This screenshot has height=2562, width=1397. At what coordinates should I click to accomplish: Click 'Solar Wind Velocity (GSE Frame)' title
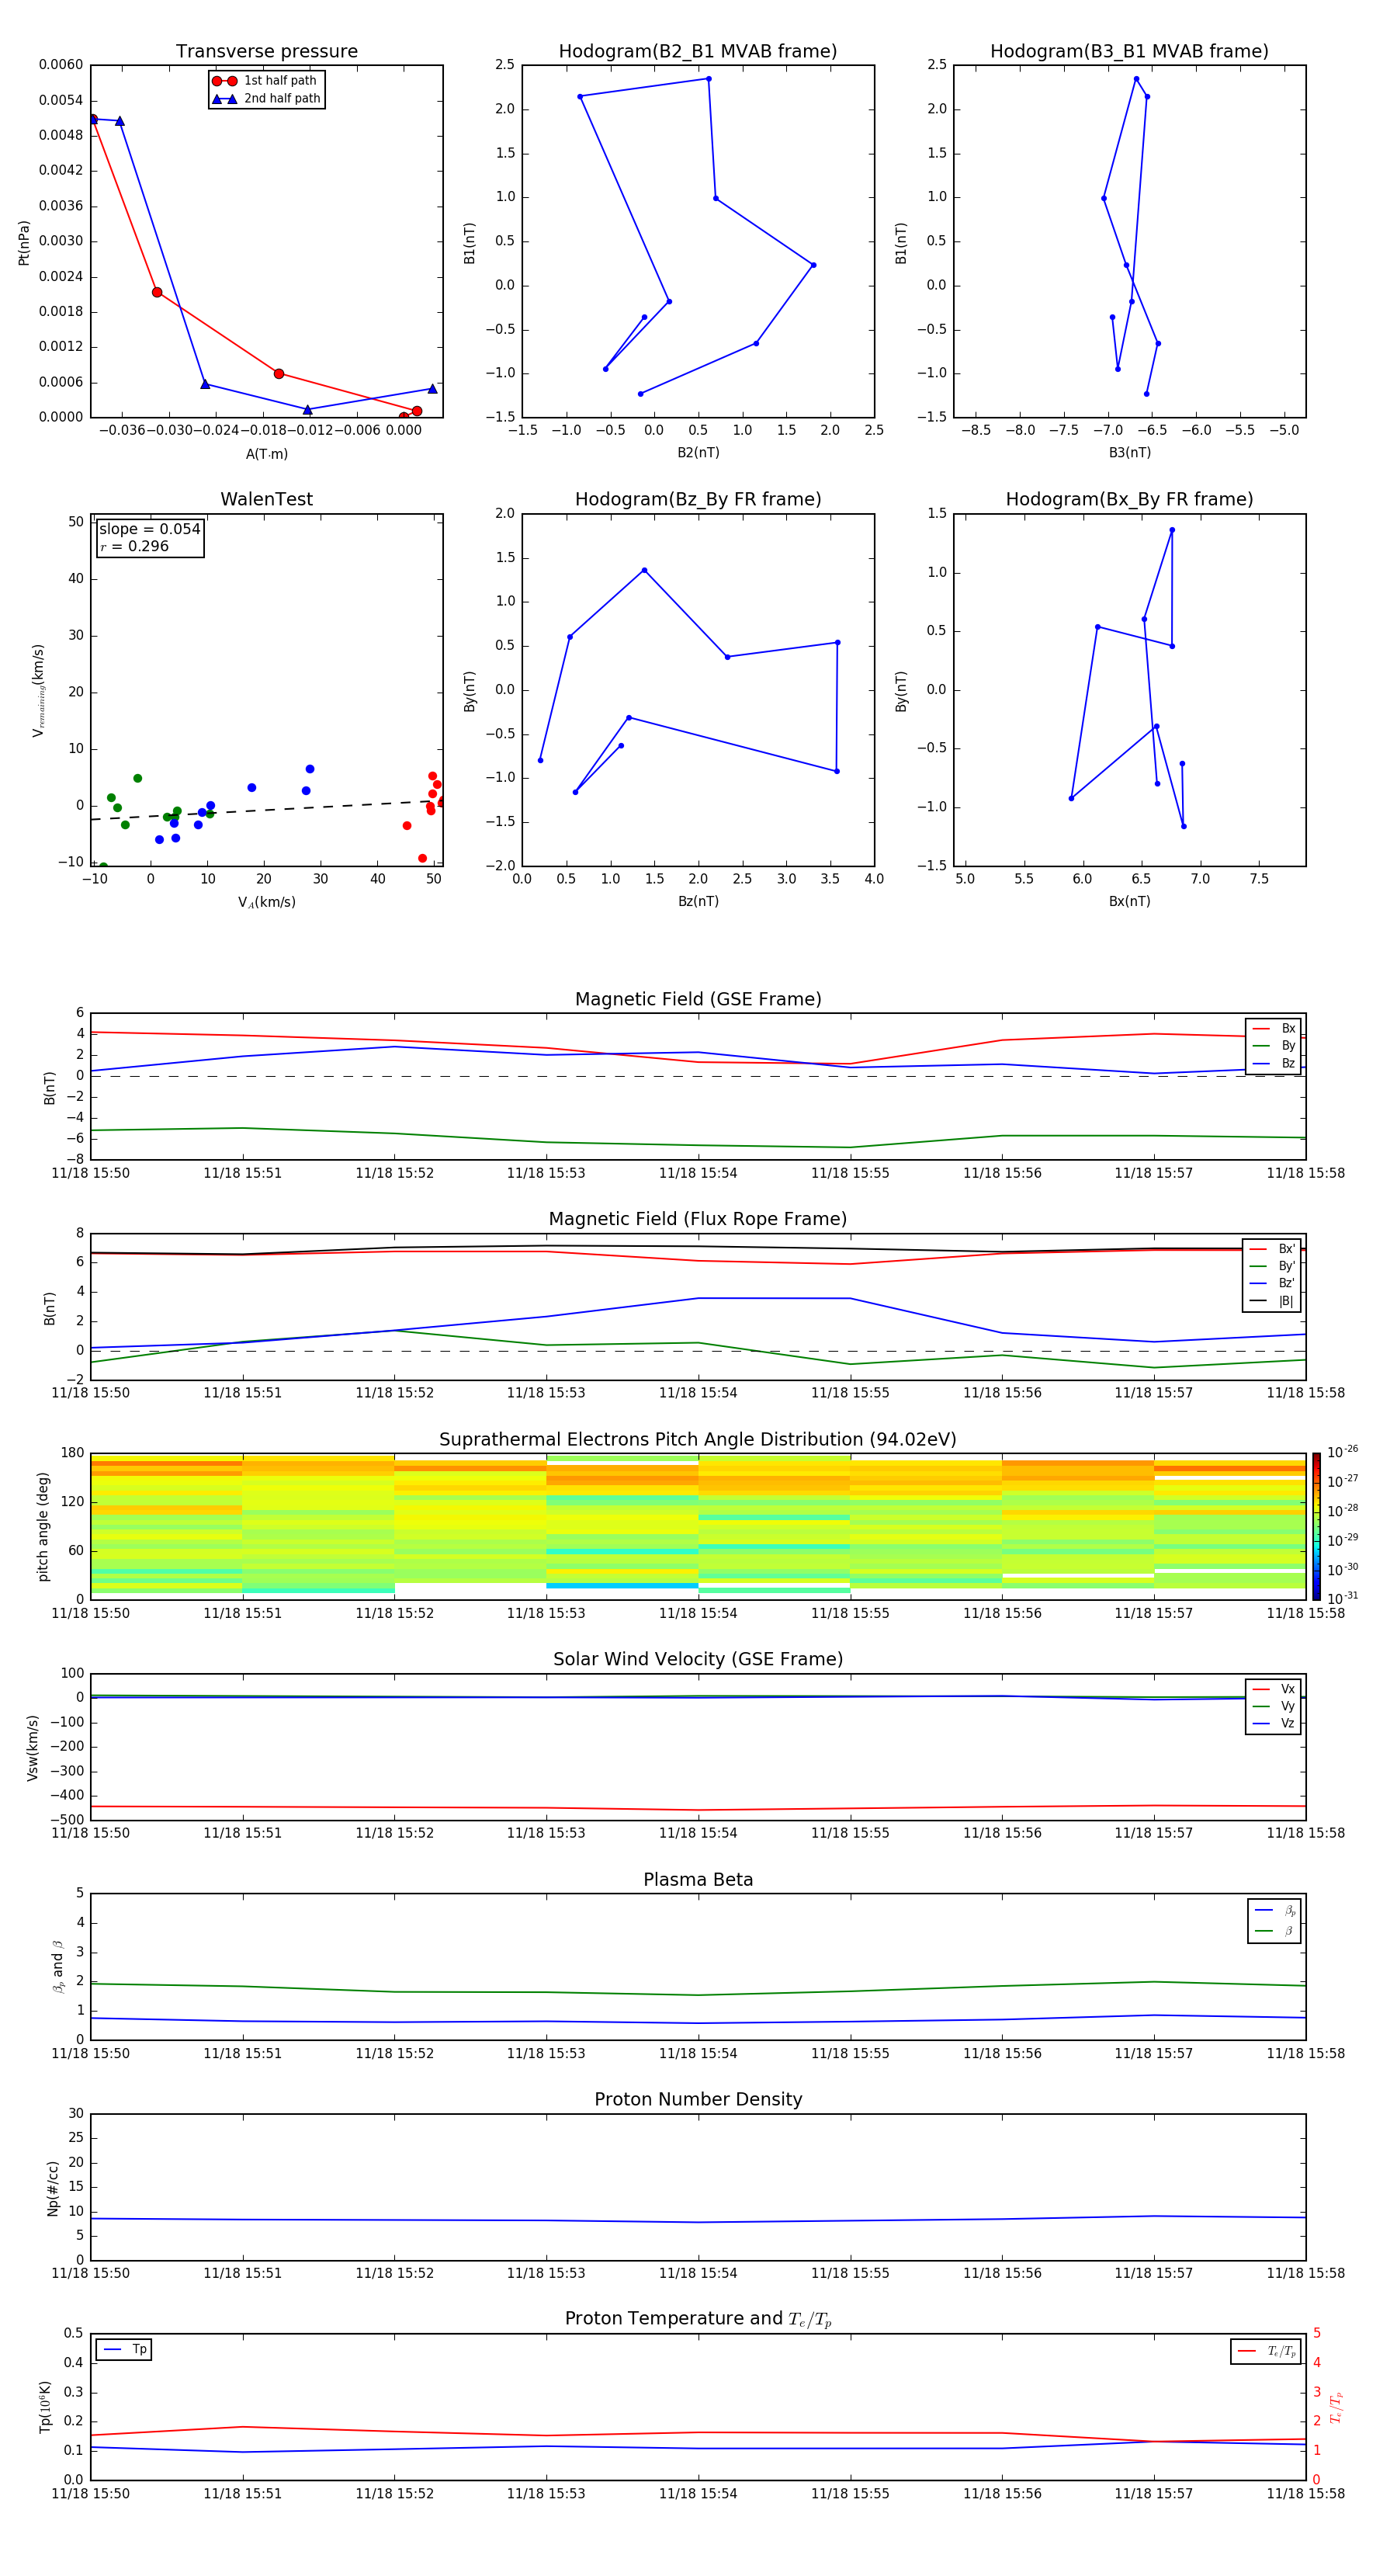pos(698,1659)
